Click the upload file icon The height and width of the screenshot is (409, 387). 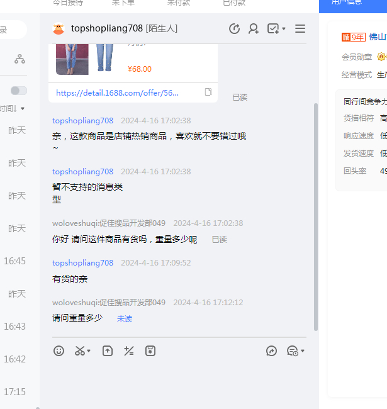(x=108, y=351)
